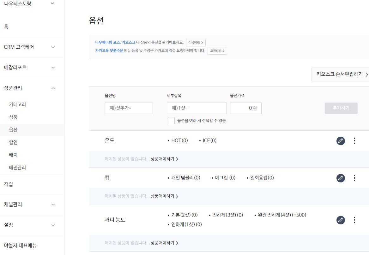The image size is (369, 255).
Task: Expand the 채널관리 menu
Action: [53, 205]
